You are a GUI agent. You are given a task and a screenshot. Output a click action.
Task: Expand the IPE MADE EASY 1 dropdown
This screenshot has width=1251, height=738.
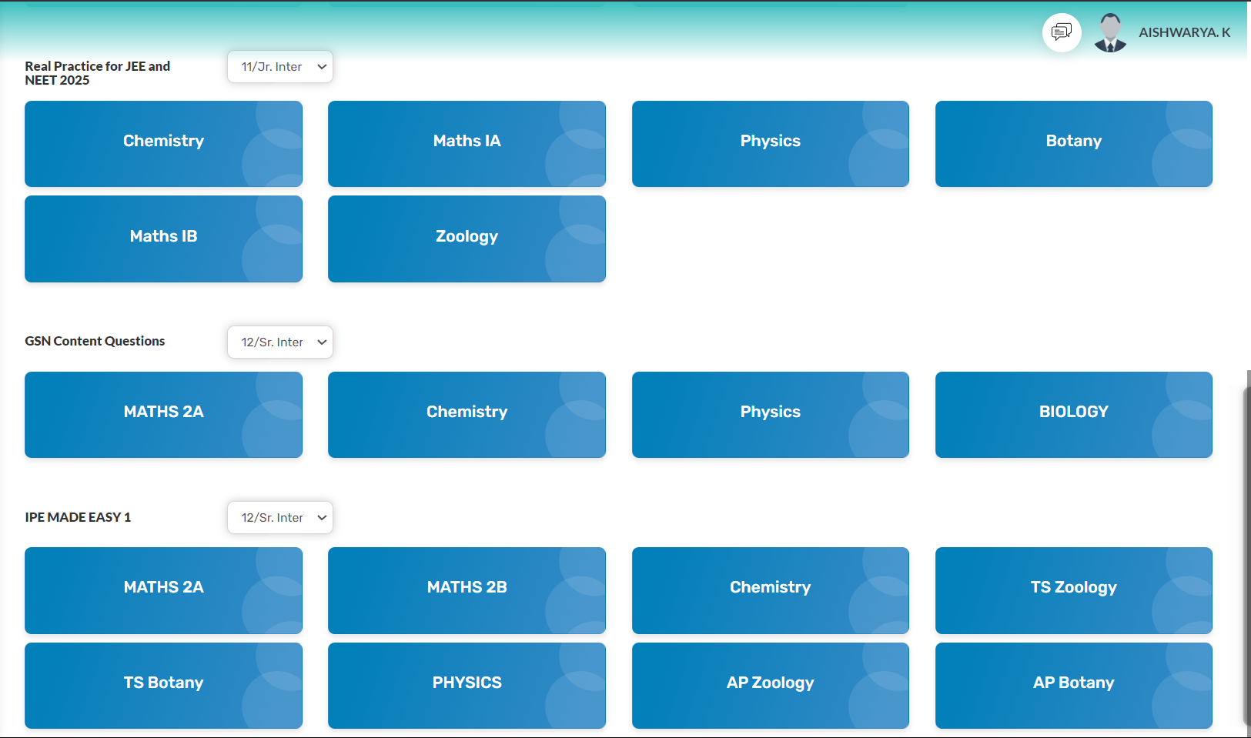pos(280,518)
